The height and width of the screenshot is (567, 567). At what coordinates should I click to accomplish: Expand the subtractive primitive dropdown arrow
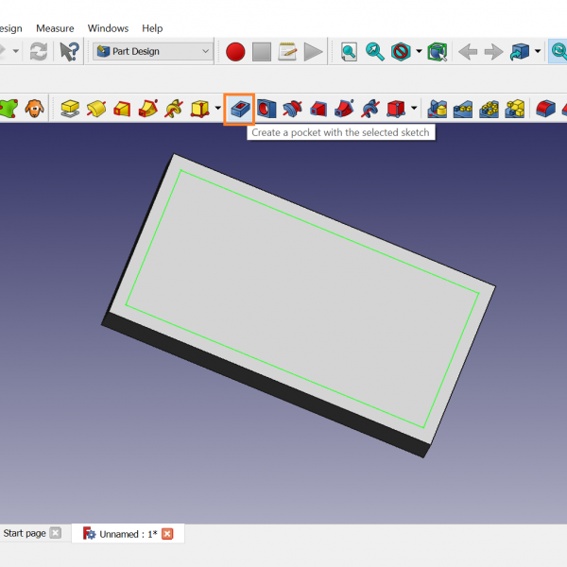coord(414,109)
